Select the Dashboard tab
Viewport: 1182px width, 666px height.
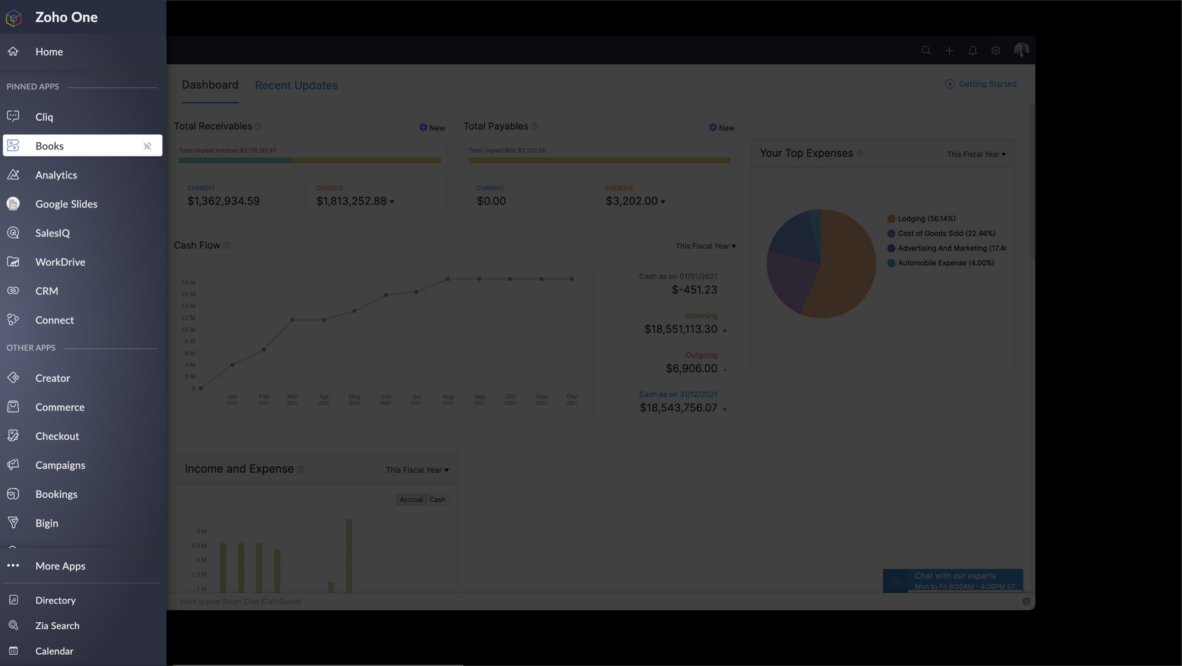(x=210, y=85)
